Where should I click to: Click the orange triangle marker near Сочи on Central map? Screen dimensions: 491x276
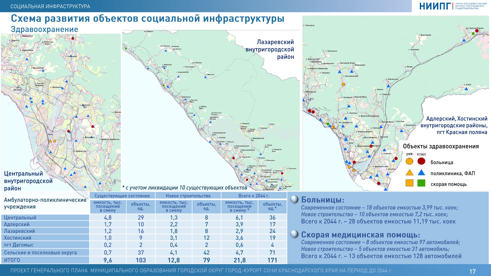coord(51,141)
